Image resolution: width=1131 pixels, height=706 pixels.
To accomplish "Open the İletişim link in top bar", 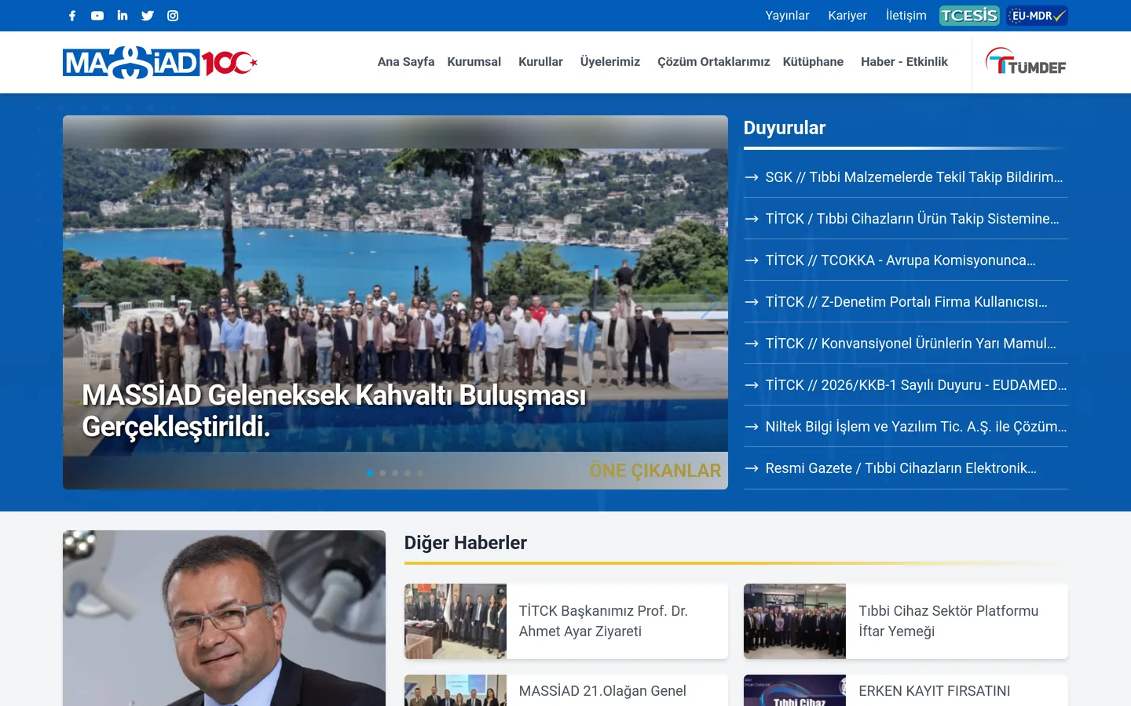I will pyautogui.click(x=906, y=16).
